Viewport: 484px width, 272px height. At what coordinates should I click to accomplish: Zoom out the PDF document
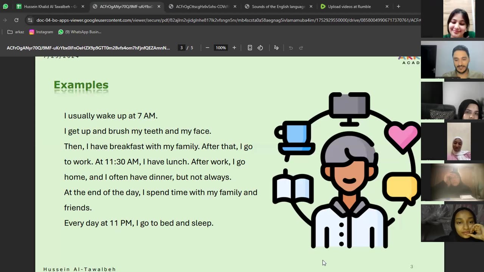point(207,48)
